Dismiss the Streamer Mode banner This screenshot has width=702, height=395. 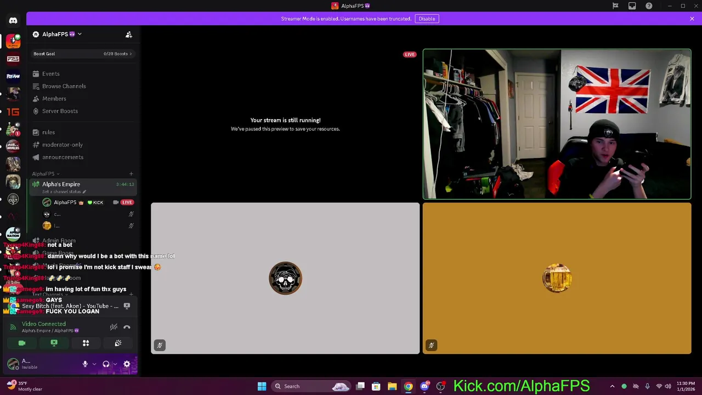692,19
